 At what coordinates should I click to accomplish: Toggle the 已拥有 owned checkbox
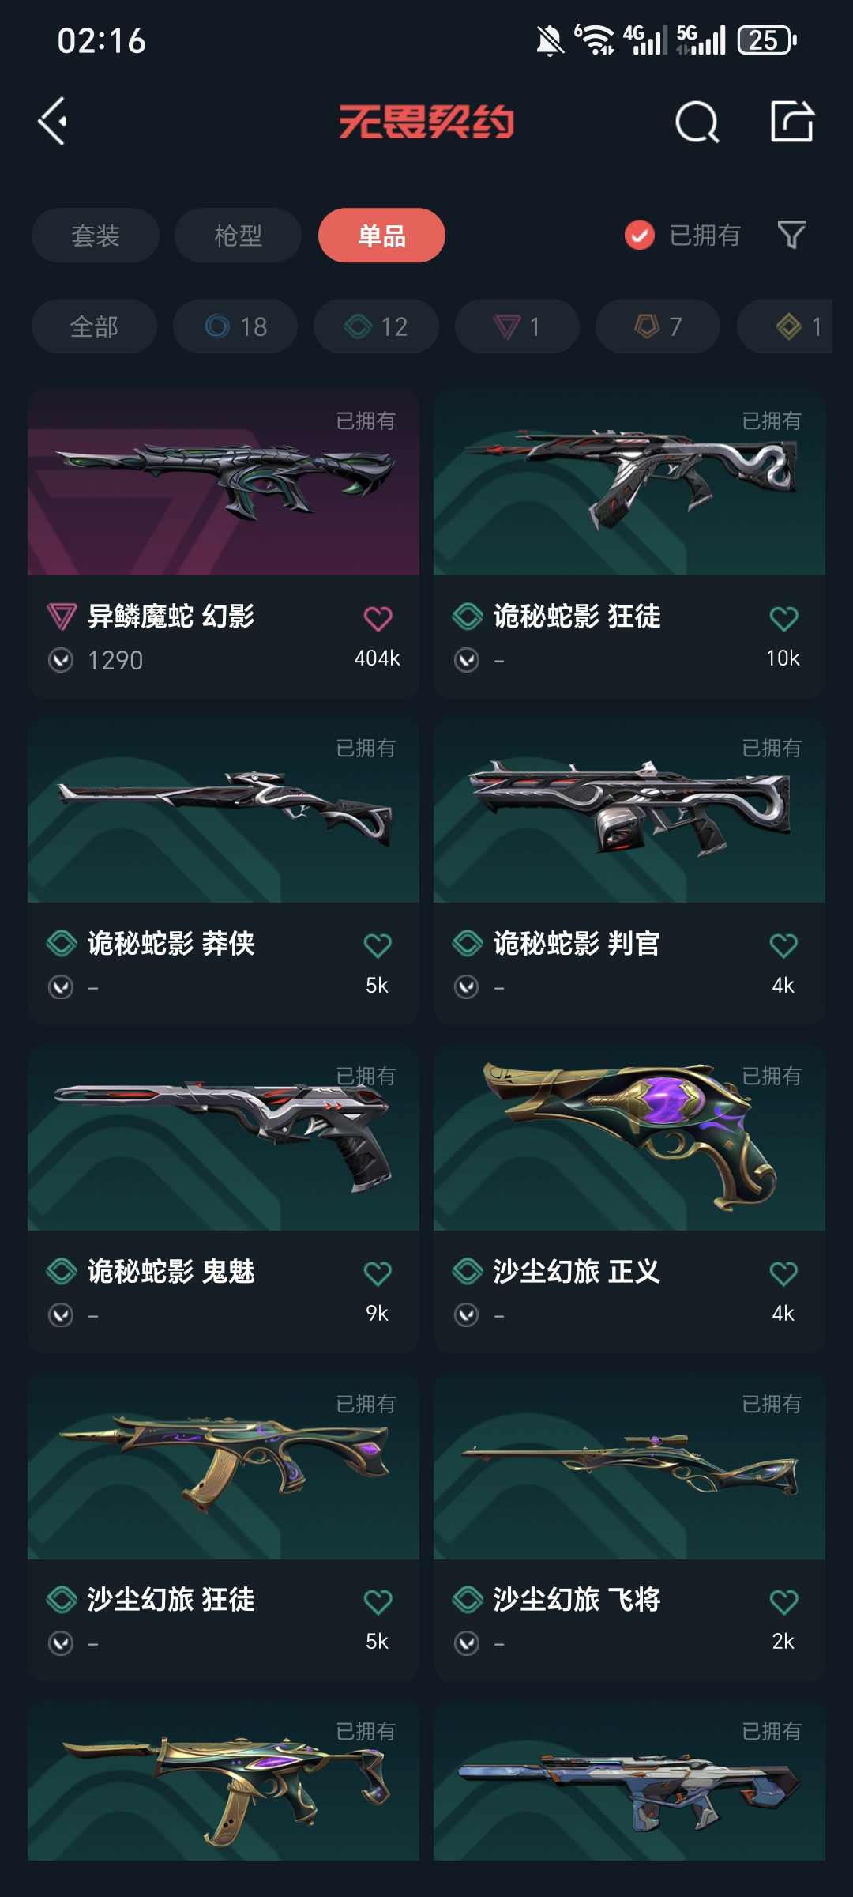pos(640,235)
